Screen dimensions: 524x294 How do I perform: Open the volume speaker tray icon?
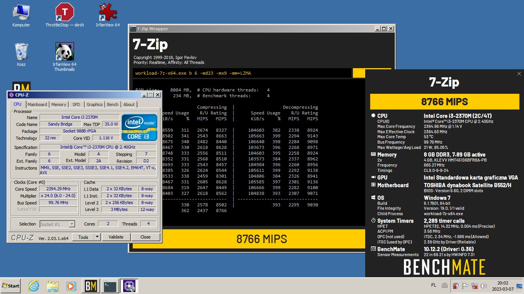(x=484, y=286)
